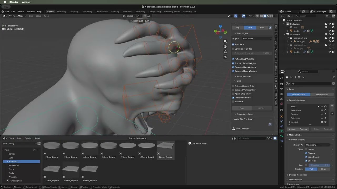Open Object properties tab icon
337x189 pixels.
(281, 116)
